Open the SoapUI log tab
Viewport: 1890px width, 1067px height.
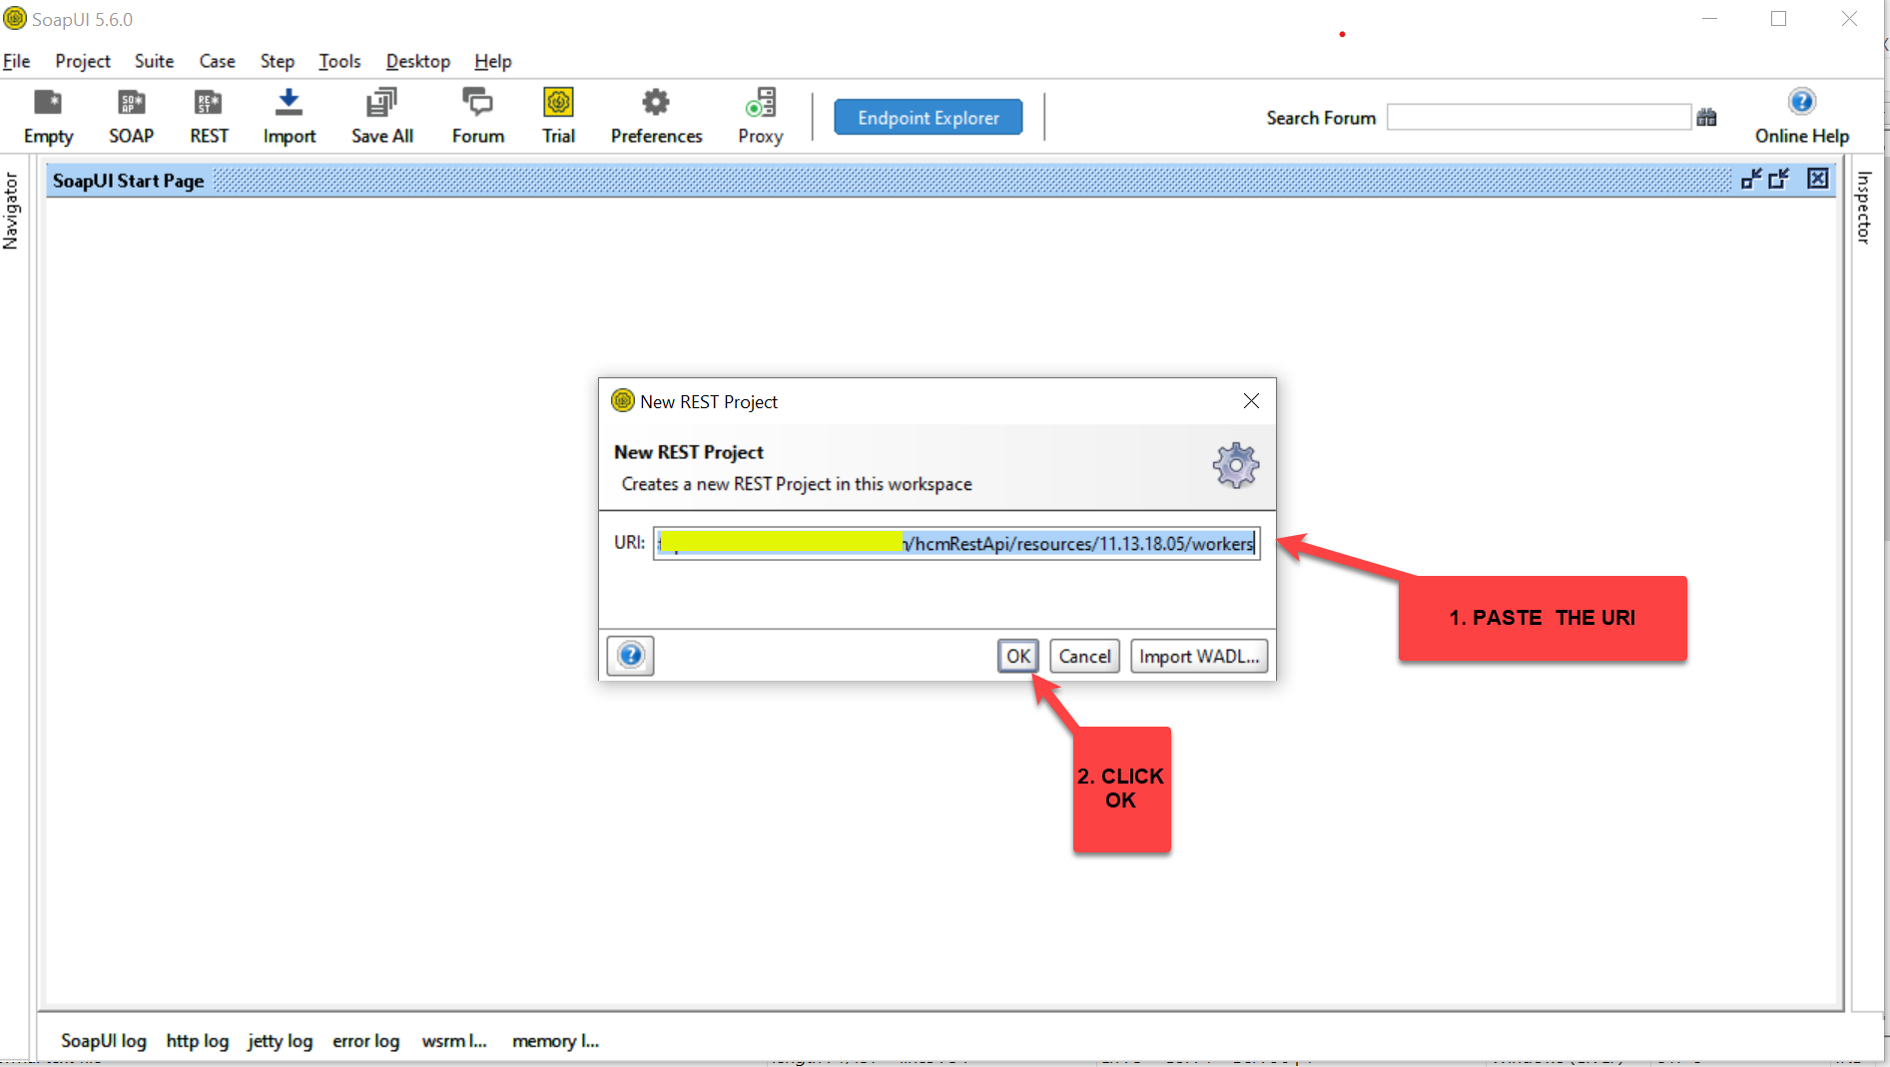coord(103,1040)
